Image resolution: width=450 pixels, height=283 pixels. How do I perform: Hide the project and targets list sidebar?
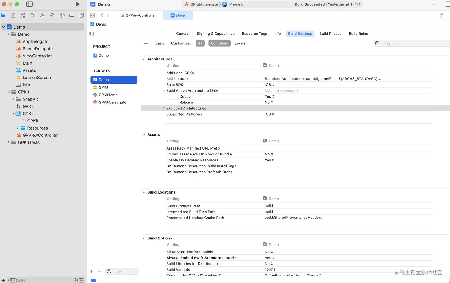tap(92, 34)
